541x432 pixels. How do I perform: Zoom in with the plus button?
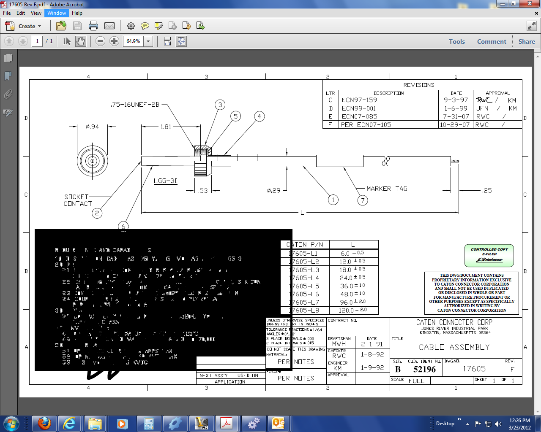click(x=114, y=41)
